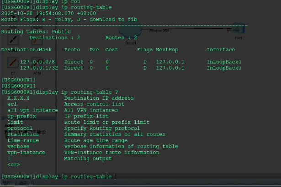Screen dimensions: 281x187
Task: Click the Flags column header
Action: pos(145,50)
